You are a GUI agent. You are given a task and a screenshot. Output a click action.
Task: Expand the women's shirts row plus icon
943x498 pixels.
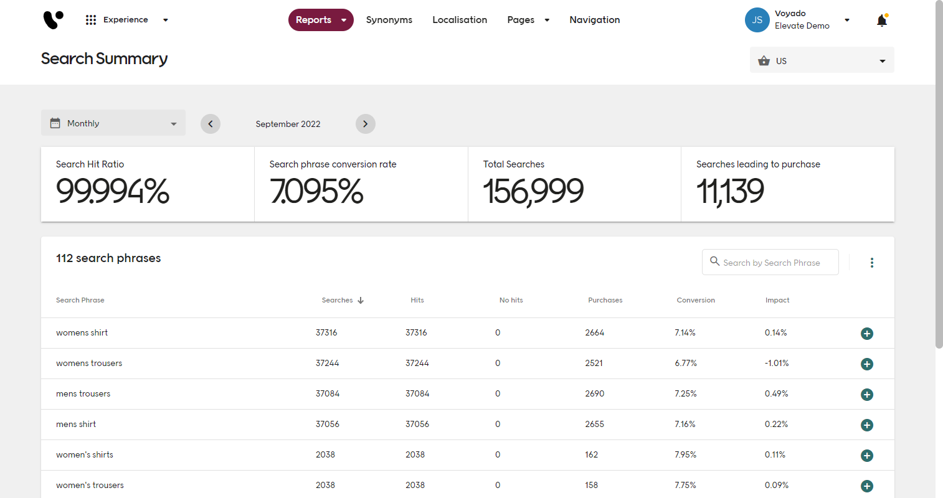[x=867, y=456]
